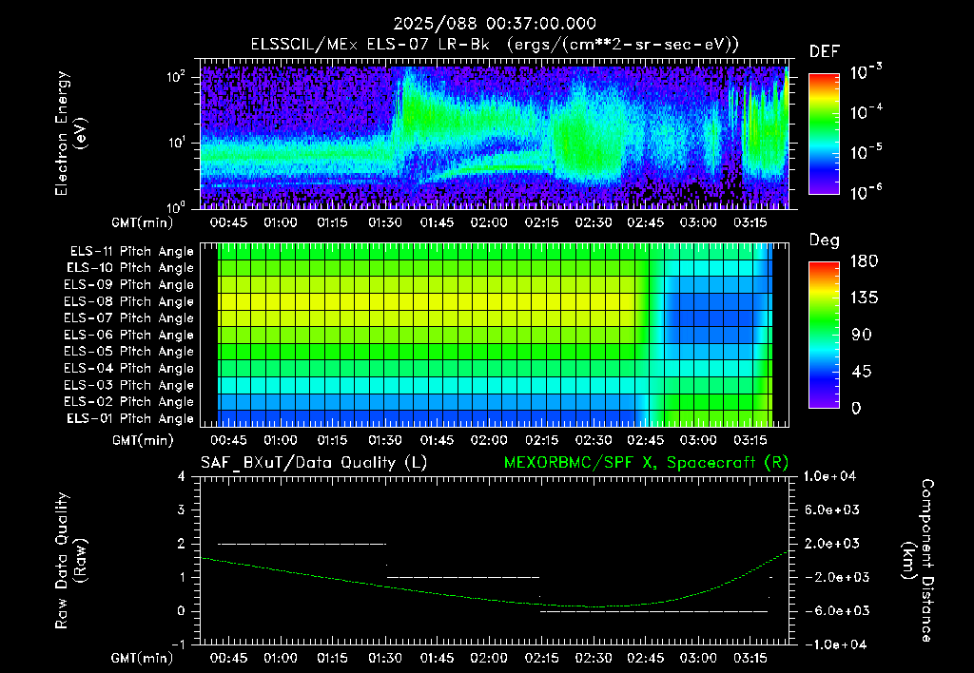Image resolution: width=974 pixels, height=673 pixels.
Task: Select the ELS-04 Pitch Angle row label
Action: click(x=129, y=368)
